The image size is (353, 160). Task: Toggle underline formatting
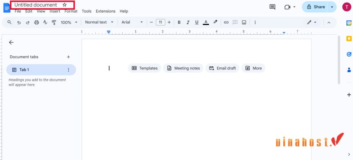197,22
